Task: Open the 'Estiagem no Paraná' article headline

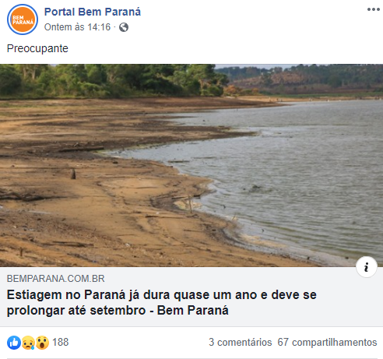Action: 162,302
